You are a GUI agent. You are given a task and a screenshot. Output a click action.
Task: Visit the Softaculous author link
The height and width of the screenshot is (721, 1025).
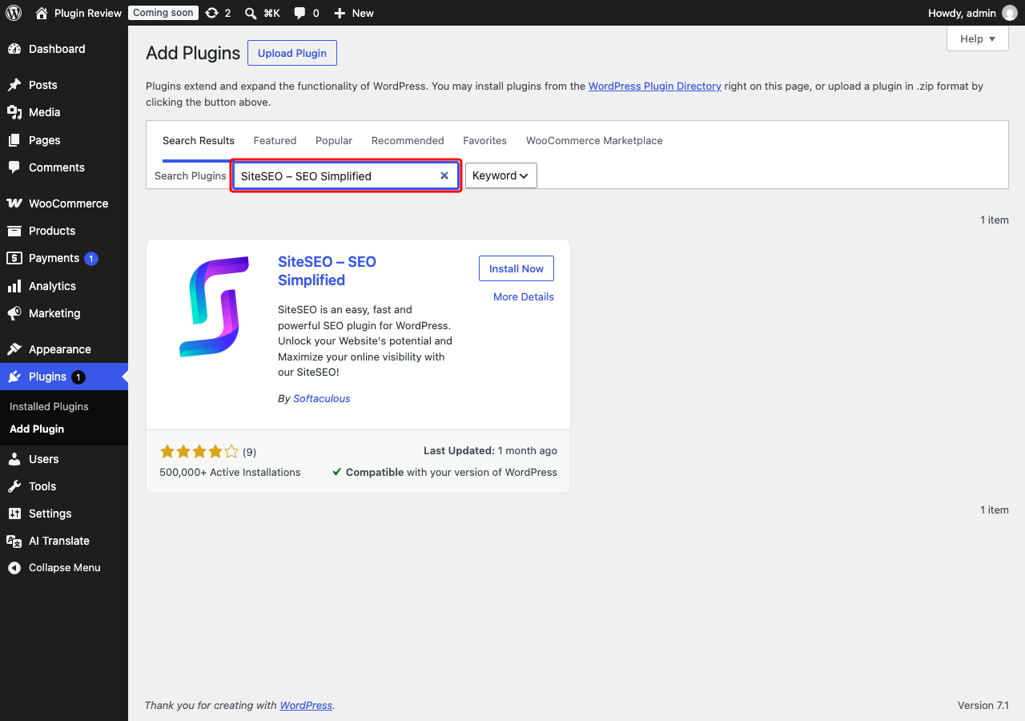pos(322,398)
